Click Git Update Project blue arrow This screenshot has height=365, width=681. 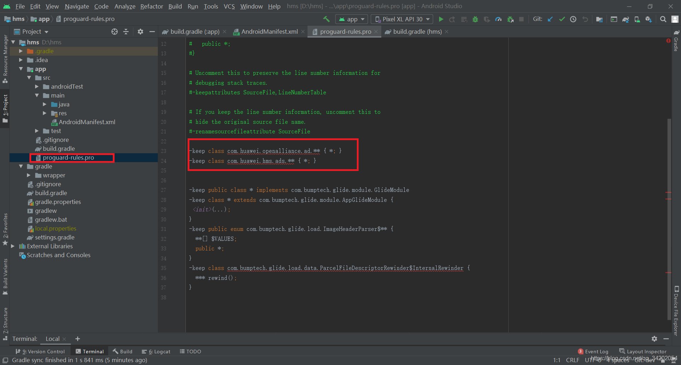pyautogui.click(x=550, y=19)
